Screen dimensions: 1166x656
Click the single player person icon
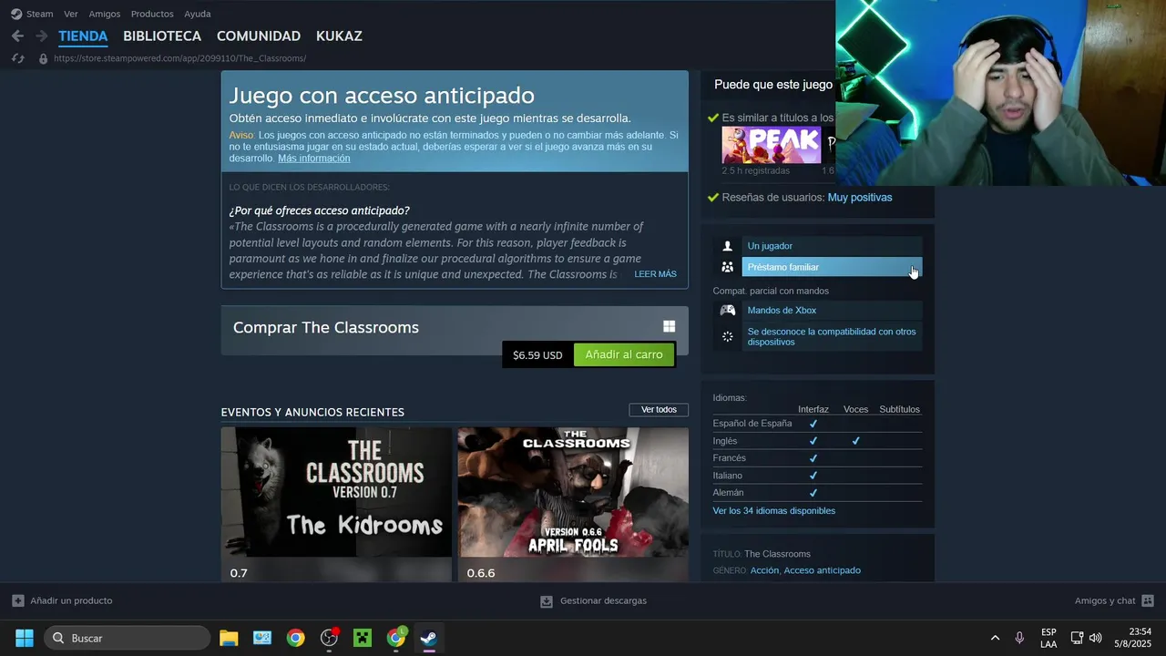pos(727,246)
